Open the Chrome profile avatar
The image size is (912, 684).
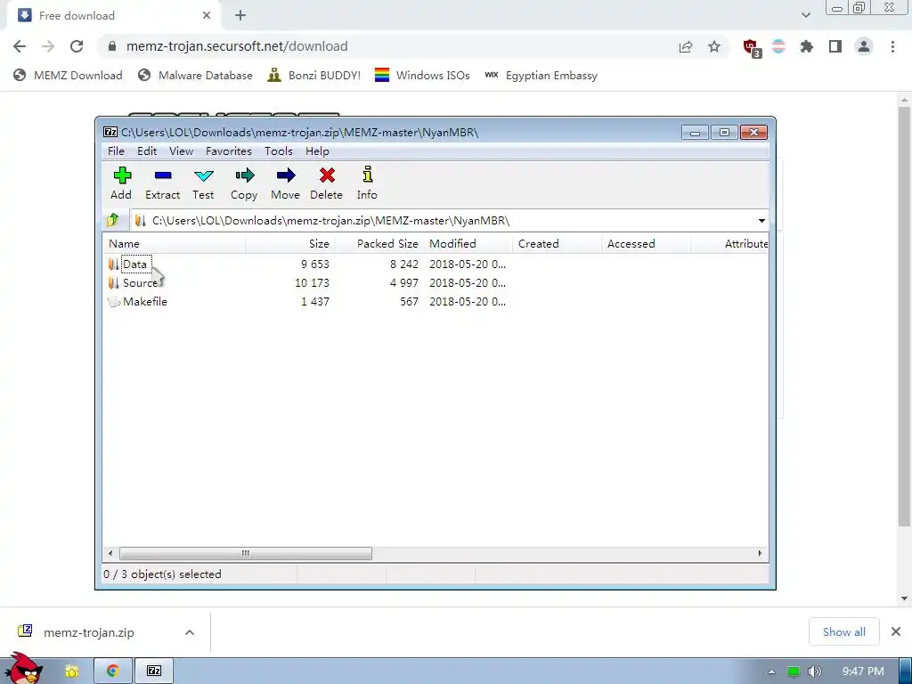pyautogui.click(x=864, y=46)
